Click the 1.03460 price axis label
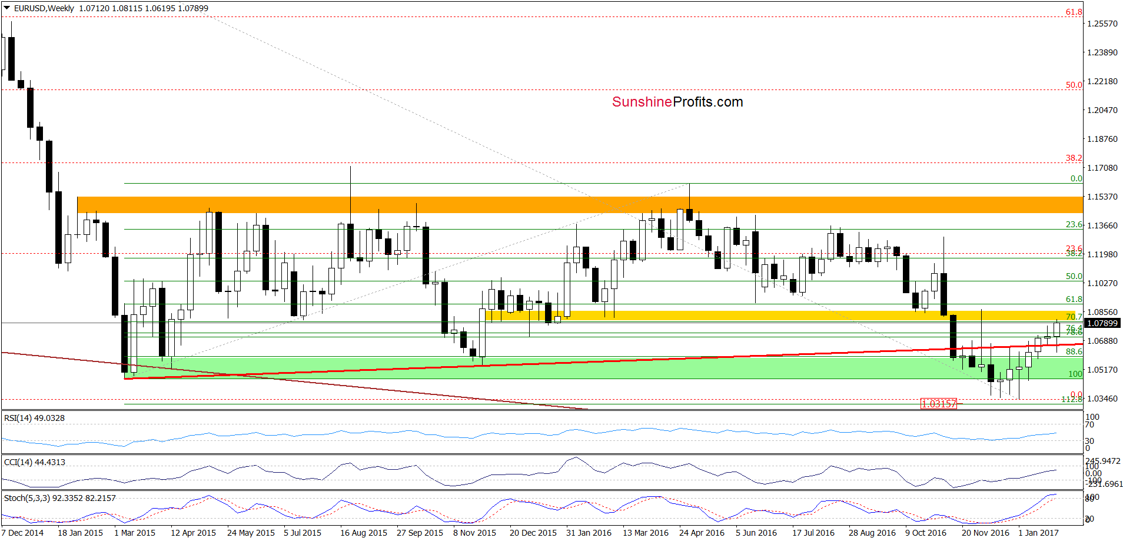 tap(1102, 399)
